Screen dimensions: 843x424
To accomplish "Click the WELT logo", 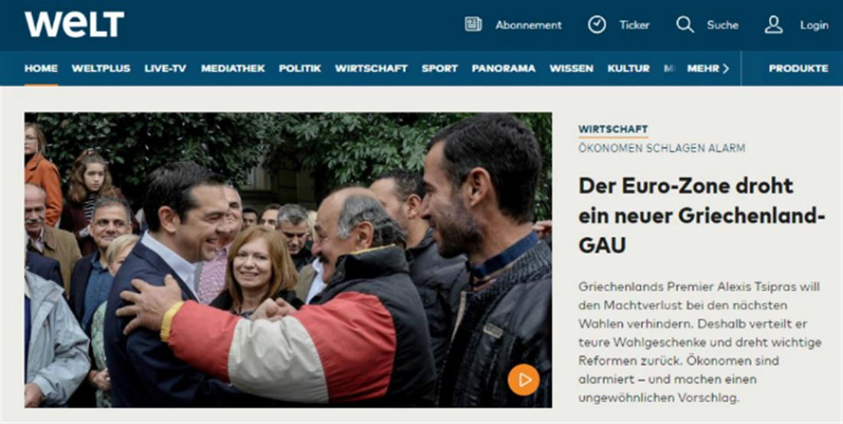I will [74, 24].
